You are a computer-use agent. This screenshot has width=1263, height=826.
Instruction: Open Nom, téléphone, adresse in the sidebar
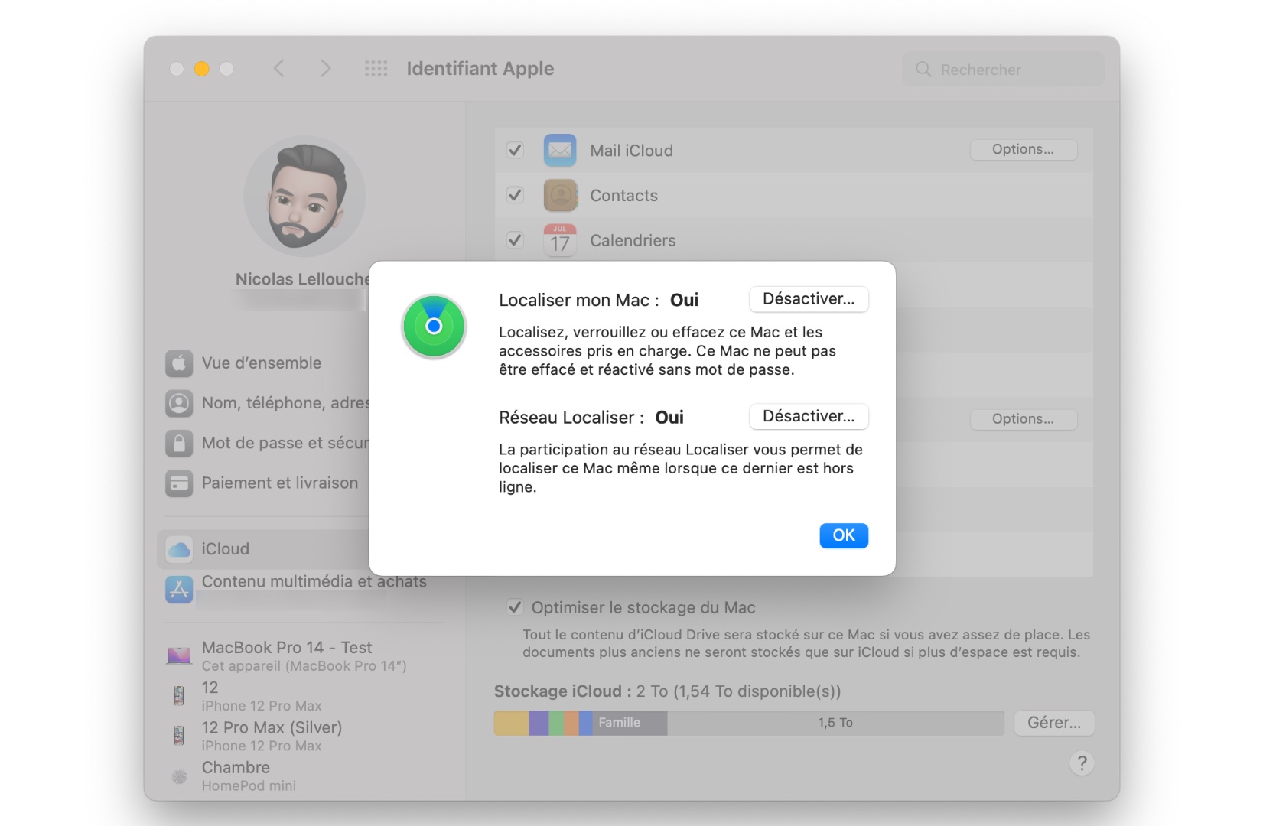[266, 403]
